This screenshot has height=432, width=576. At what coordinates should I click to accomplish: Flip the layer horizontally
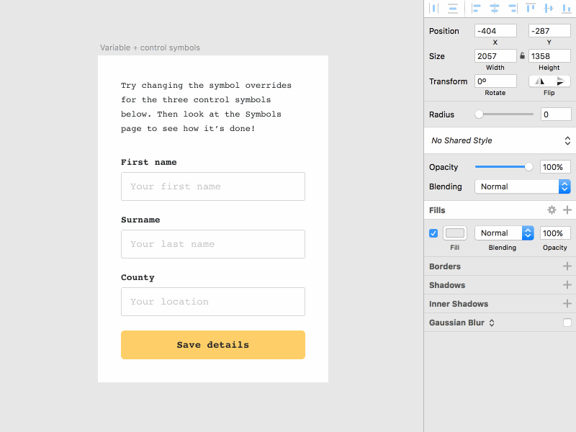[x=540, y=81]
